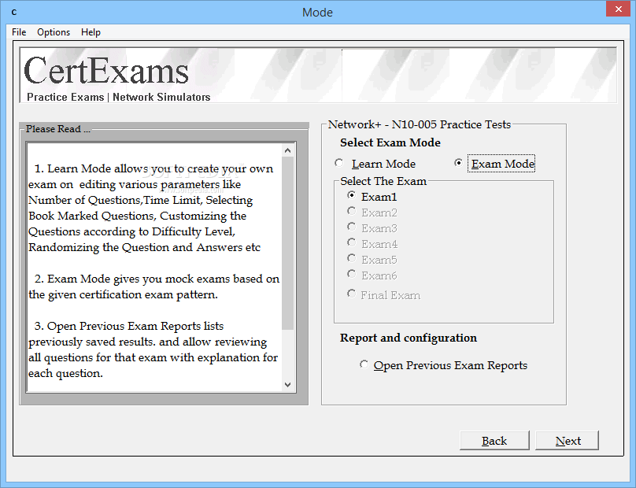Click the Back button
Viewport: 636px width, 488px height.
coord(494,441)
